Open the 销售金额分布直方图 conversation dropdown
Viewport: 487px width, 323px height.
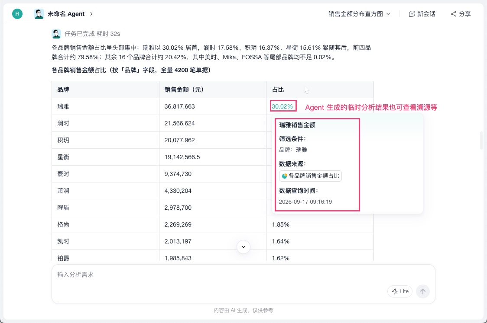click(359, 14)
